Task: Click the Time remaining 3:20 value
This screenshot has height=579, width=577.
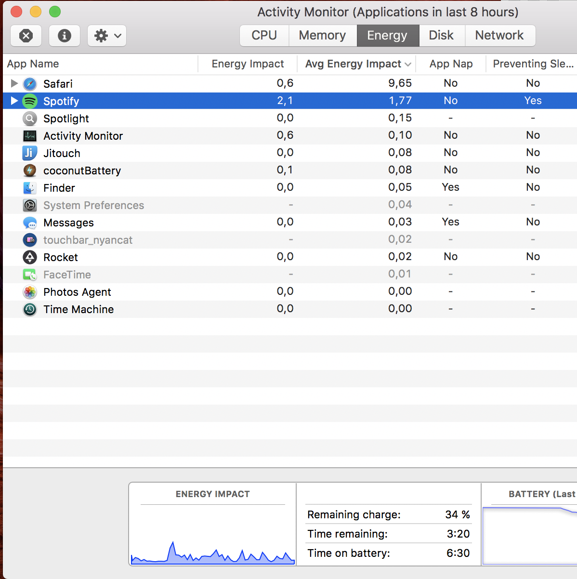Action: [x=458, y=534]
